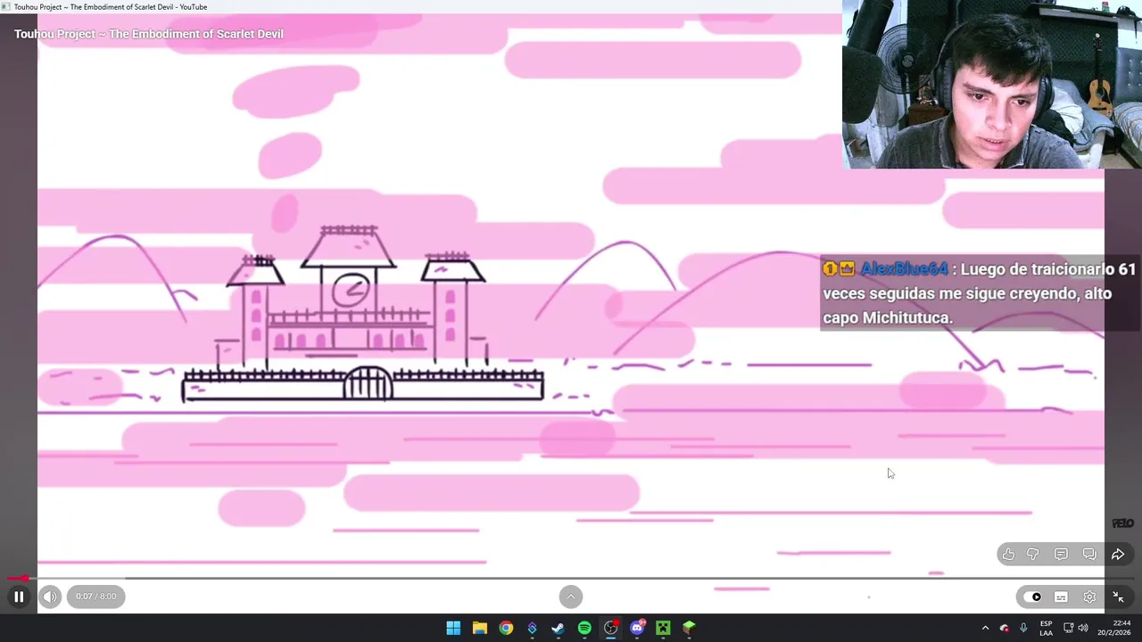1142x642 pixels.
Task: Open the Minecraft creeper icon on taskbar
Action: [663, 628]
